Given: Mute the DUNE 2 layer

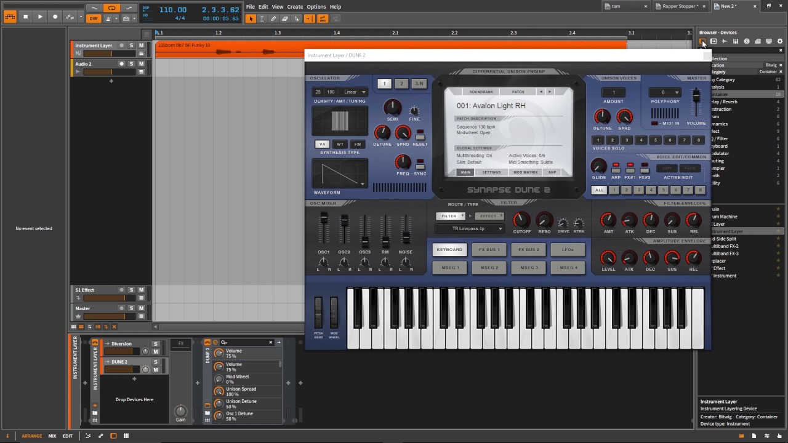Looking at the screenshot, I should 155,370.
